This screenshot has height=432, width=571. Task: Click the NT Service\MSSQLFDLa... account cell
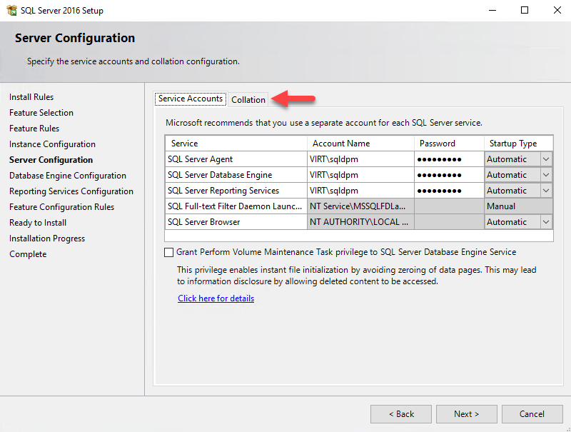360,206
